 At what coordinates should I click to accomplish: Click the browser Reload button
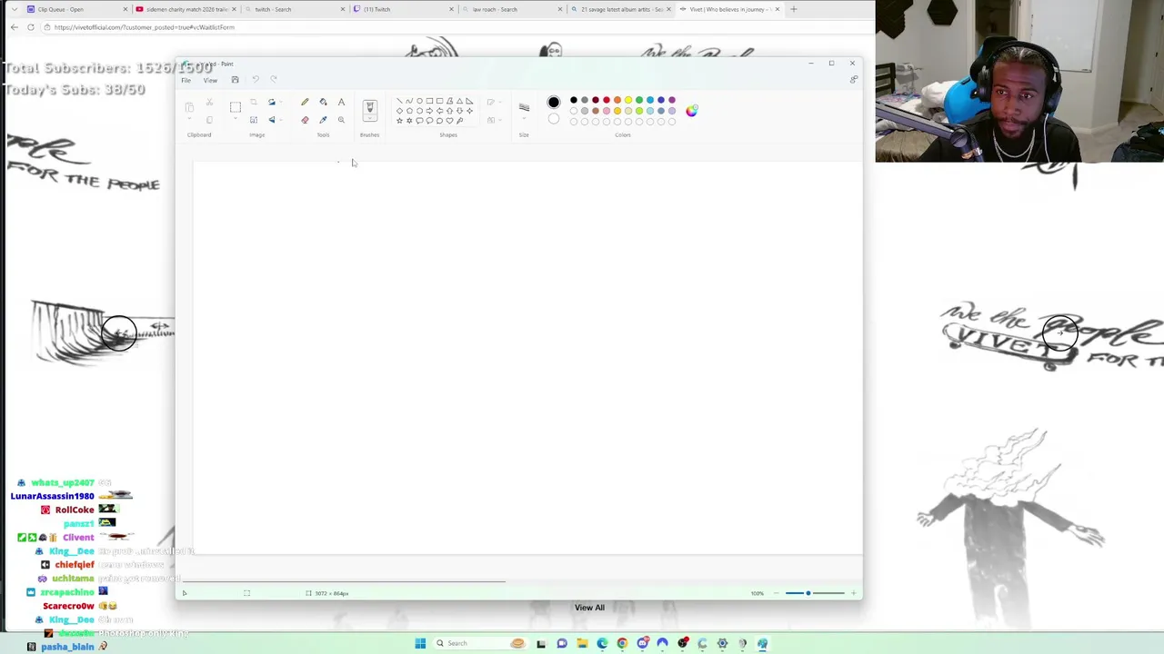click(31, 27)
